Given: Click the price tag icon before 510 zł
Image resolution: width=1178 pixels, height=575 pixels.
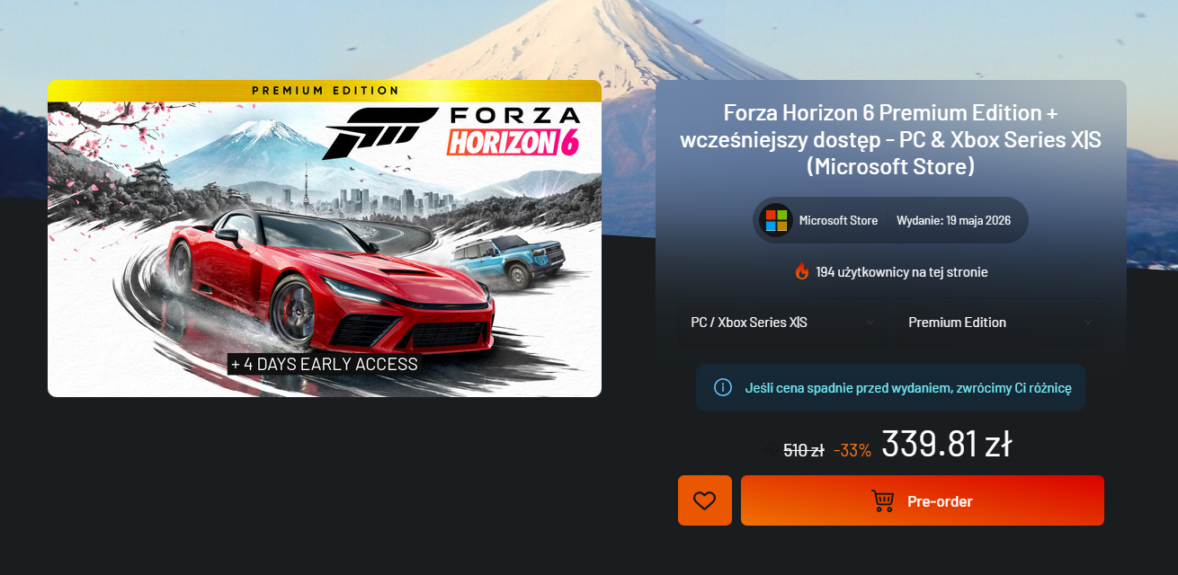Looking at the screenshot, I should point(770,450).
